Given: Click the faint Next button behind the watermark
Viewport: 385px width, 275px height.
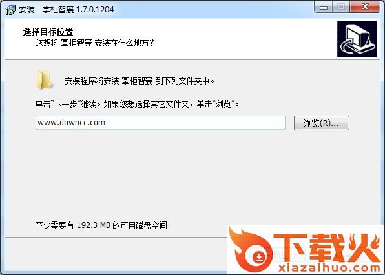Looking at the screenshot, I should 276,256.
